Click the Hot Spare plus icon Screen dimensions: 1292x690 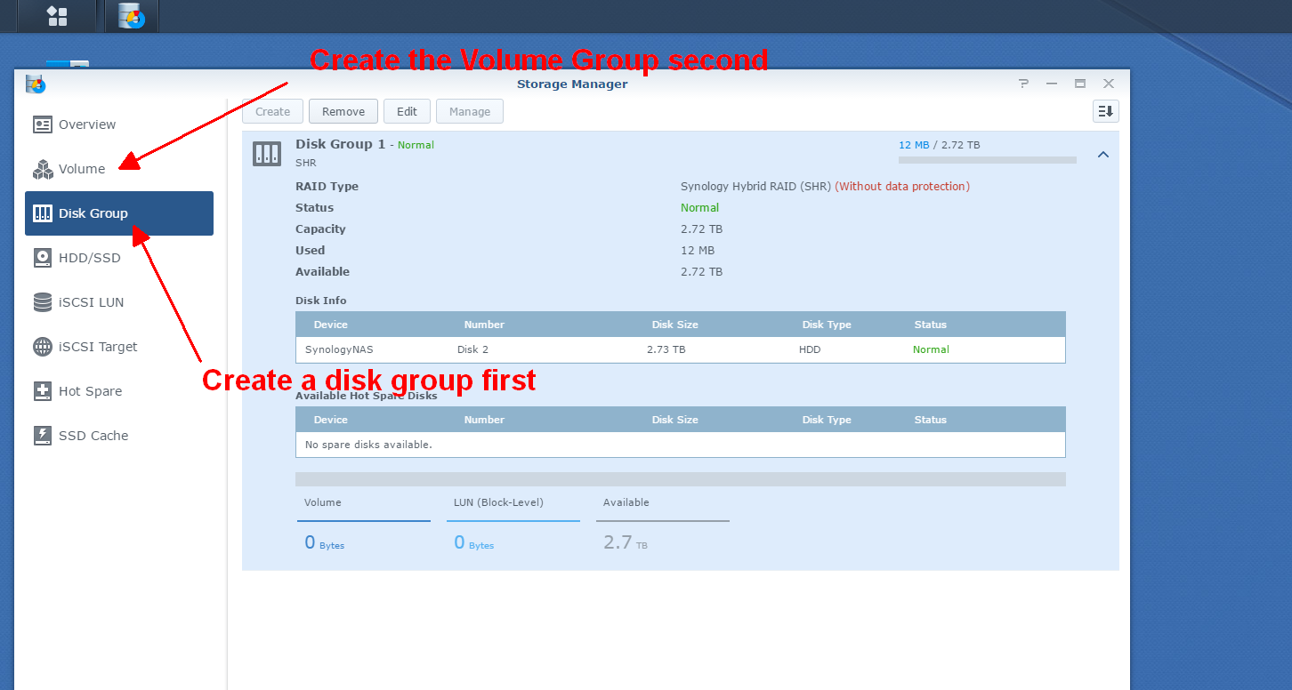coord(42,391)
